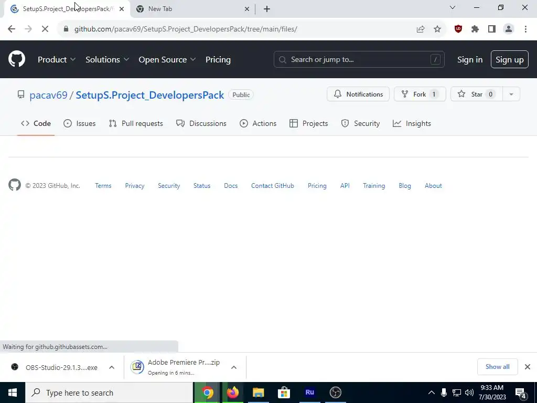Viewport: 537px width, 403px height.
Task: Open the SetupS.Project_DevelopersPack repository link
Action: pos(149,95)
